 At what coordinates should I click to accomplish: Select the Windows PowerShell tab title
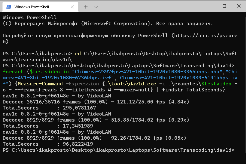tap(32, 7)
